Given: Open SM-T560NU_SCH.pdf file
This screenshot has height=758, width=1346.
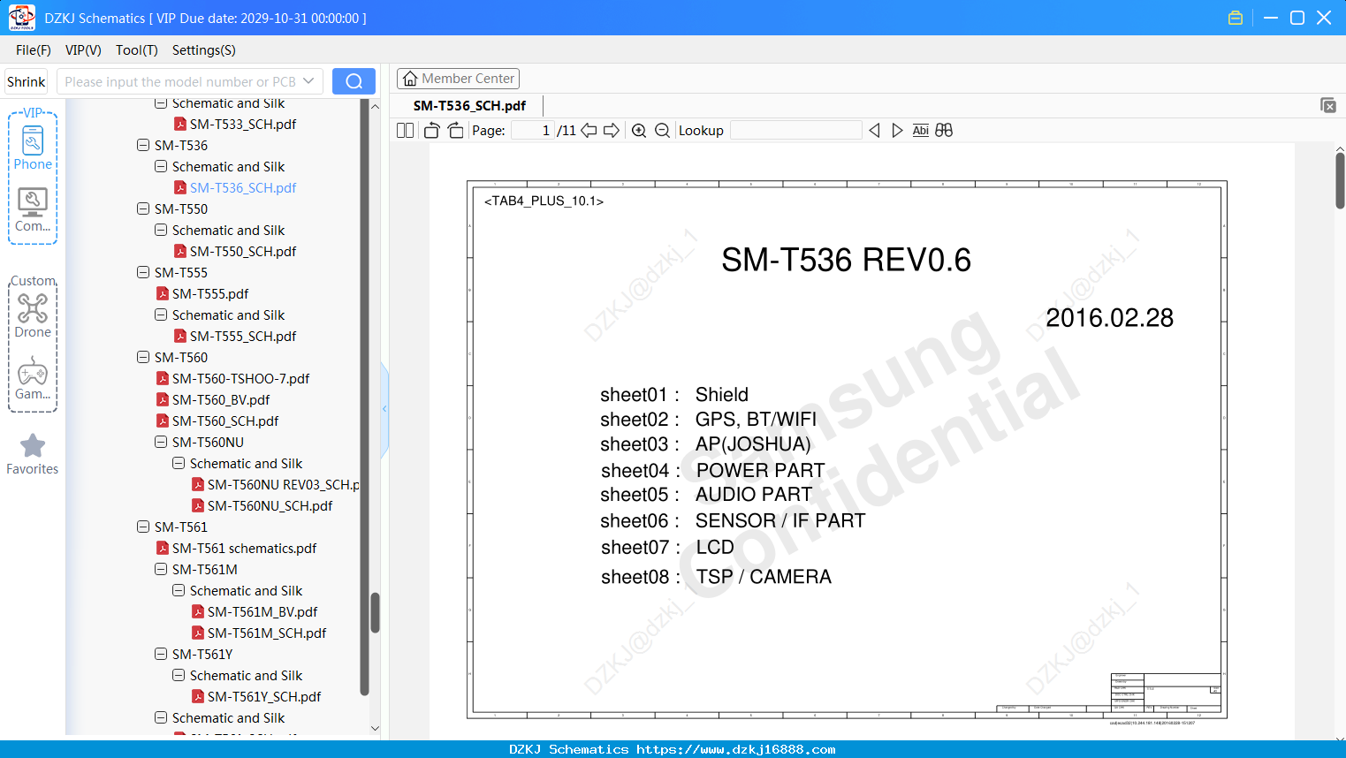Looking at the screenshot, I should click(262, 506).
